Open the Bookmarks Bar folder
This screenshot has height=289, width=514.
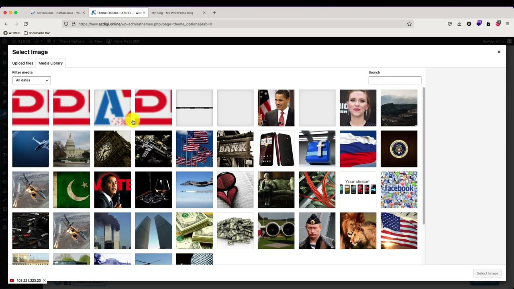tap(37, 33)
